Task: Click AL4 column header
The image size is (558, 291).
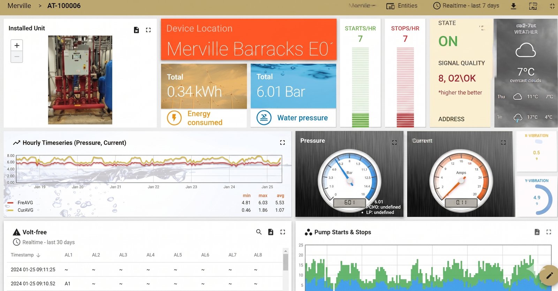Action: tap(150, 255)
